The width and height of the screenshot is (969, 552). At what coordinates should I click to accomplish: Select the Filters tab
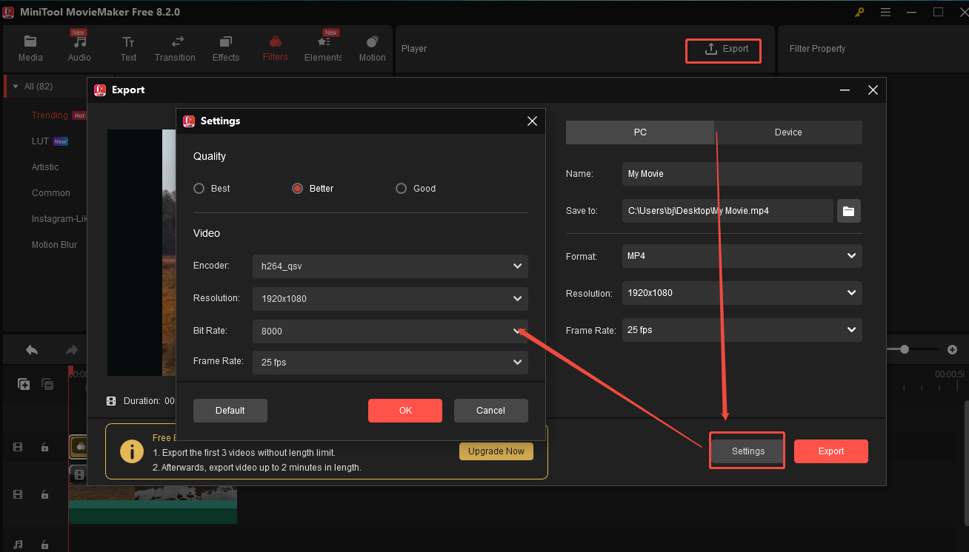click(275, 49)
